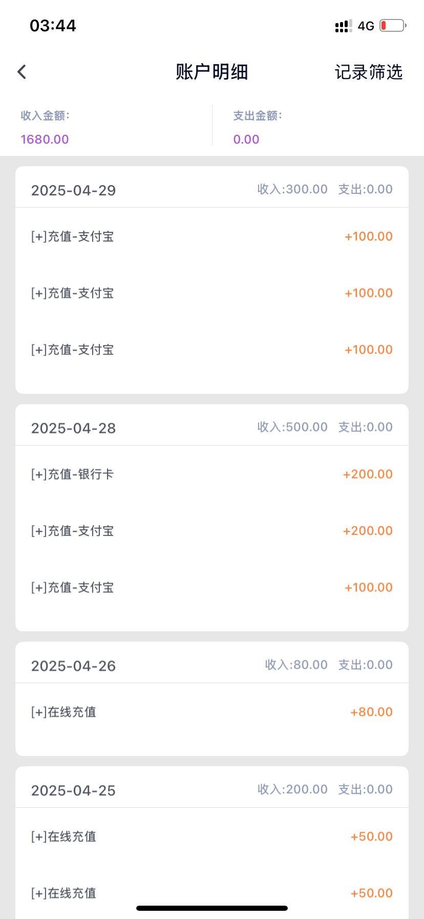This screenshot has width=424, height=919.
Task: Tap the 2025-04-25 date header
Action: pyautogui.click(x=73, y=790)
